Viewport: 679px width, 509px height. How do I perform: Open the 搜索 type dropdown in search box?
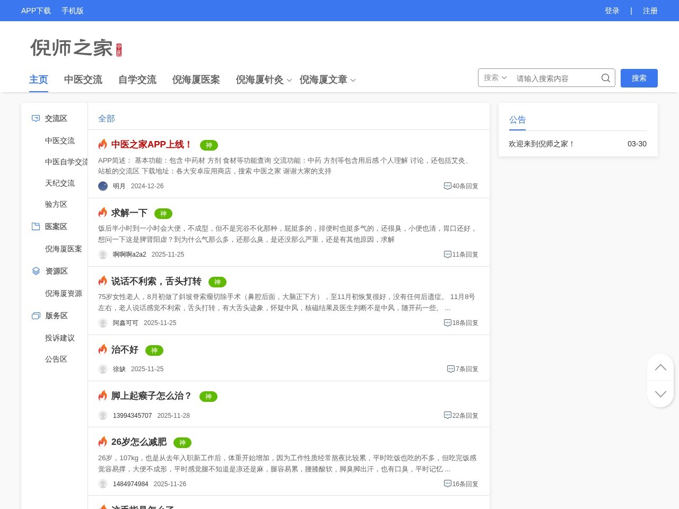pyautogui.click(x=495, y=78)
